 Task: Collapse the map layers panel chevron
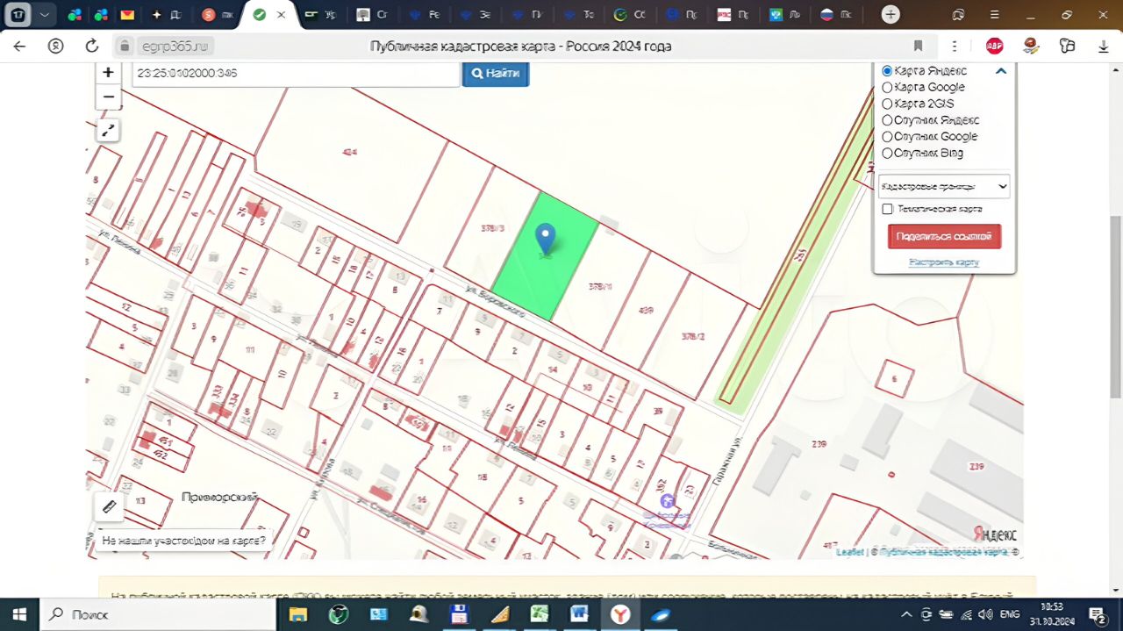[x=1000, y=71]
